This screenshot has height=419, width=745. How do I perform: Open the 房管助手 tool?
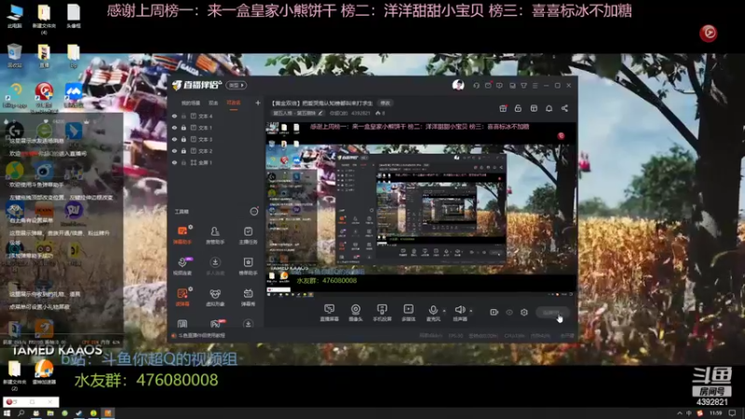(215, 235)
